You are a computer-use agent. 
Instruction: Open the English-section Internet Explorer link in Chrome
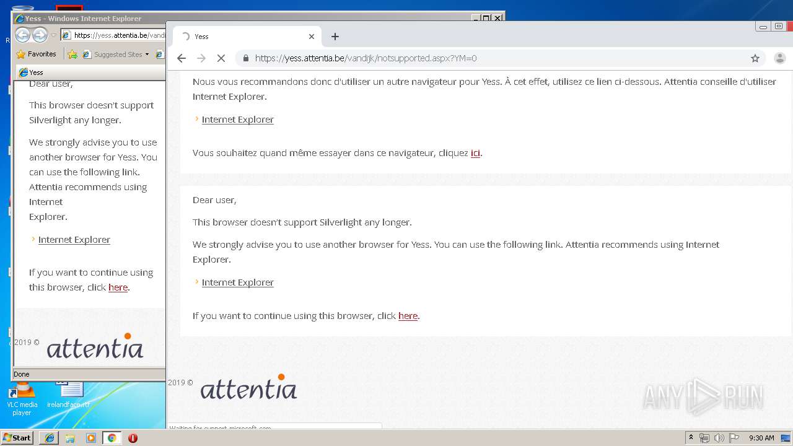237,282
